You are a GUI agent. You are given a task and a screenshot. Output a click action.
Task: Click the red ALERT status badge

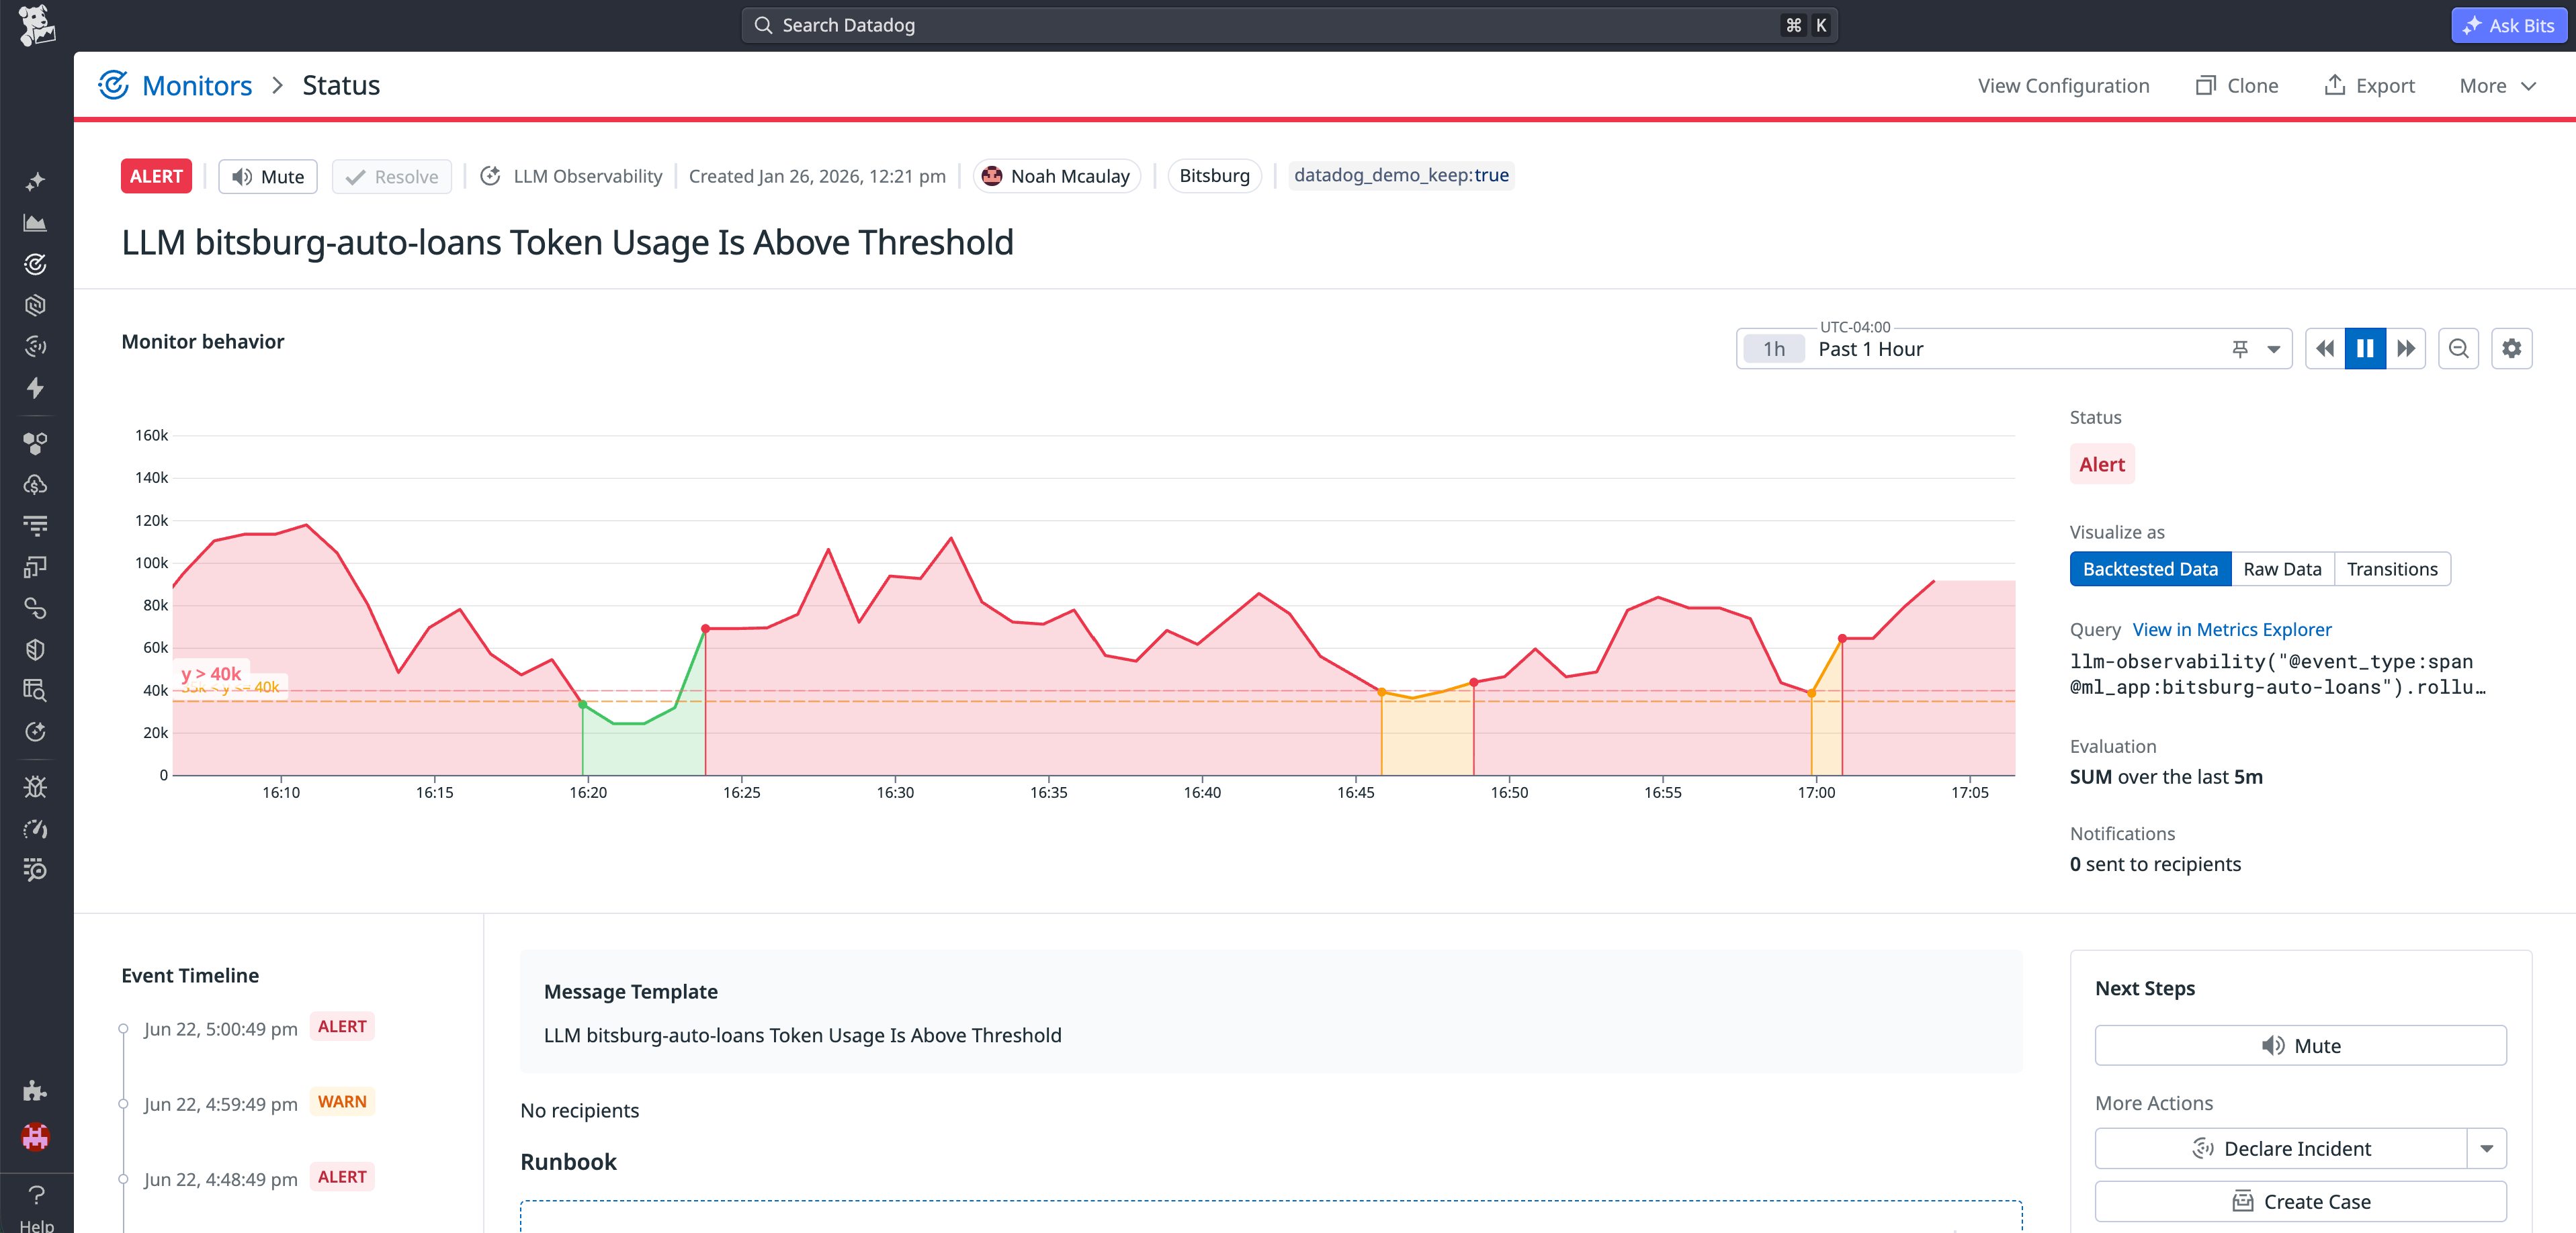156,177
